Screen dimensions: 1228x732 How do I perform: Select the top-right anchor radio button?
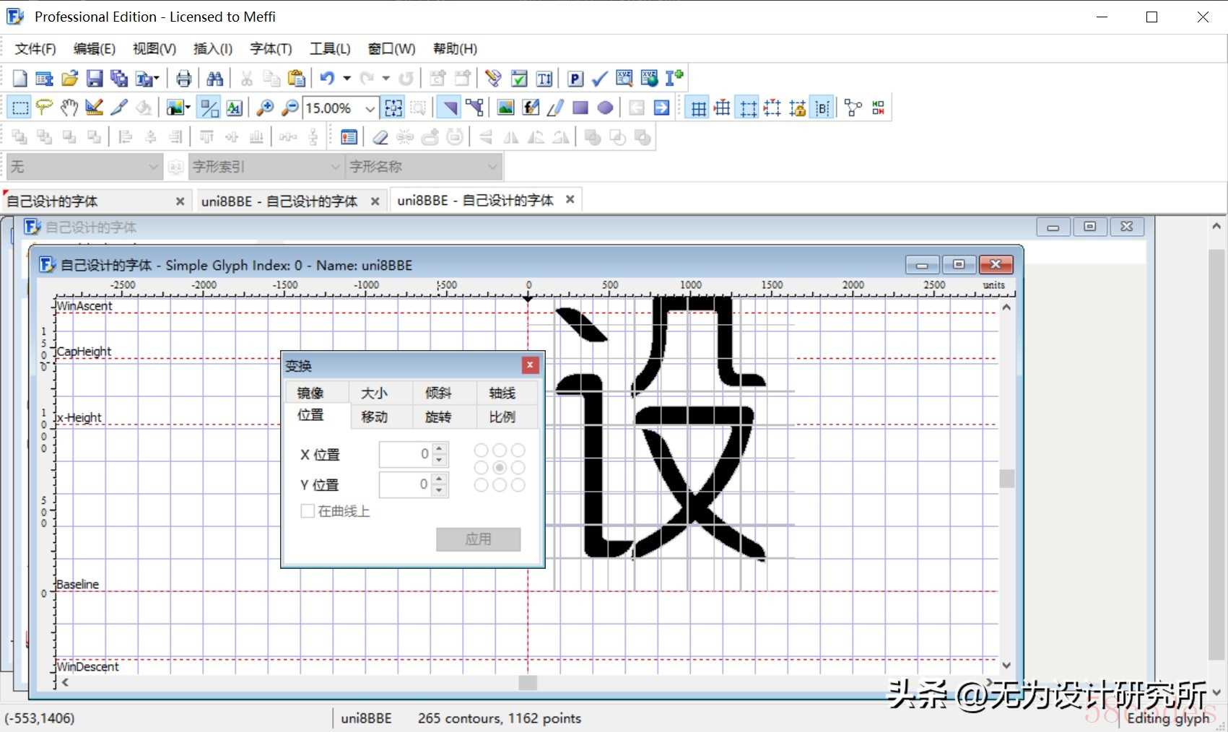(x=518, y=450)
